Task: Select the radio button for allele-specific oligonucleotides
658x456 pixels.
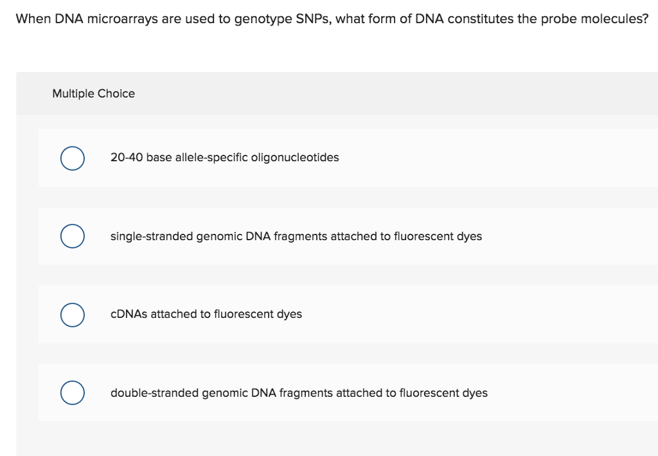Action: [x=72, y=157]
